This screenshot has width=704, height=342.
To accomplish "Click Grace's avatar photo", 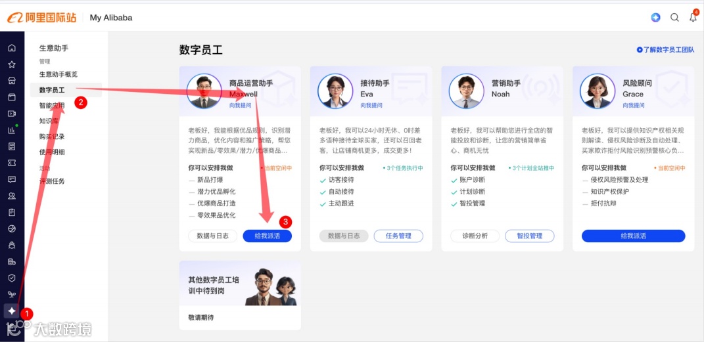I will (x=598, y=91).
